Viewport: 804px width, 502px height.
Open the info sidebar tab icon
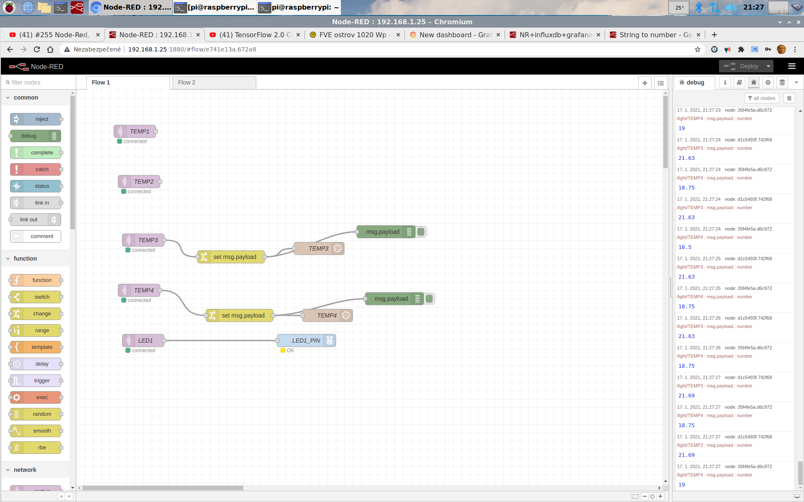[725, 82]
